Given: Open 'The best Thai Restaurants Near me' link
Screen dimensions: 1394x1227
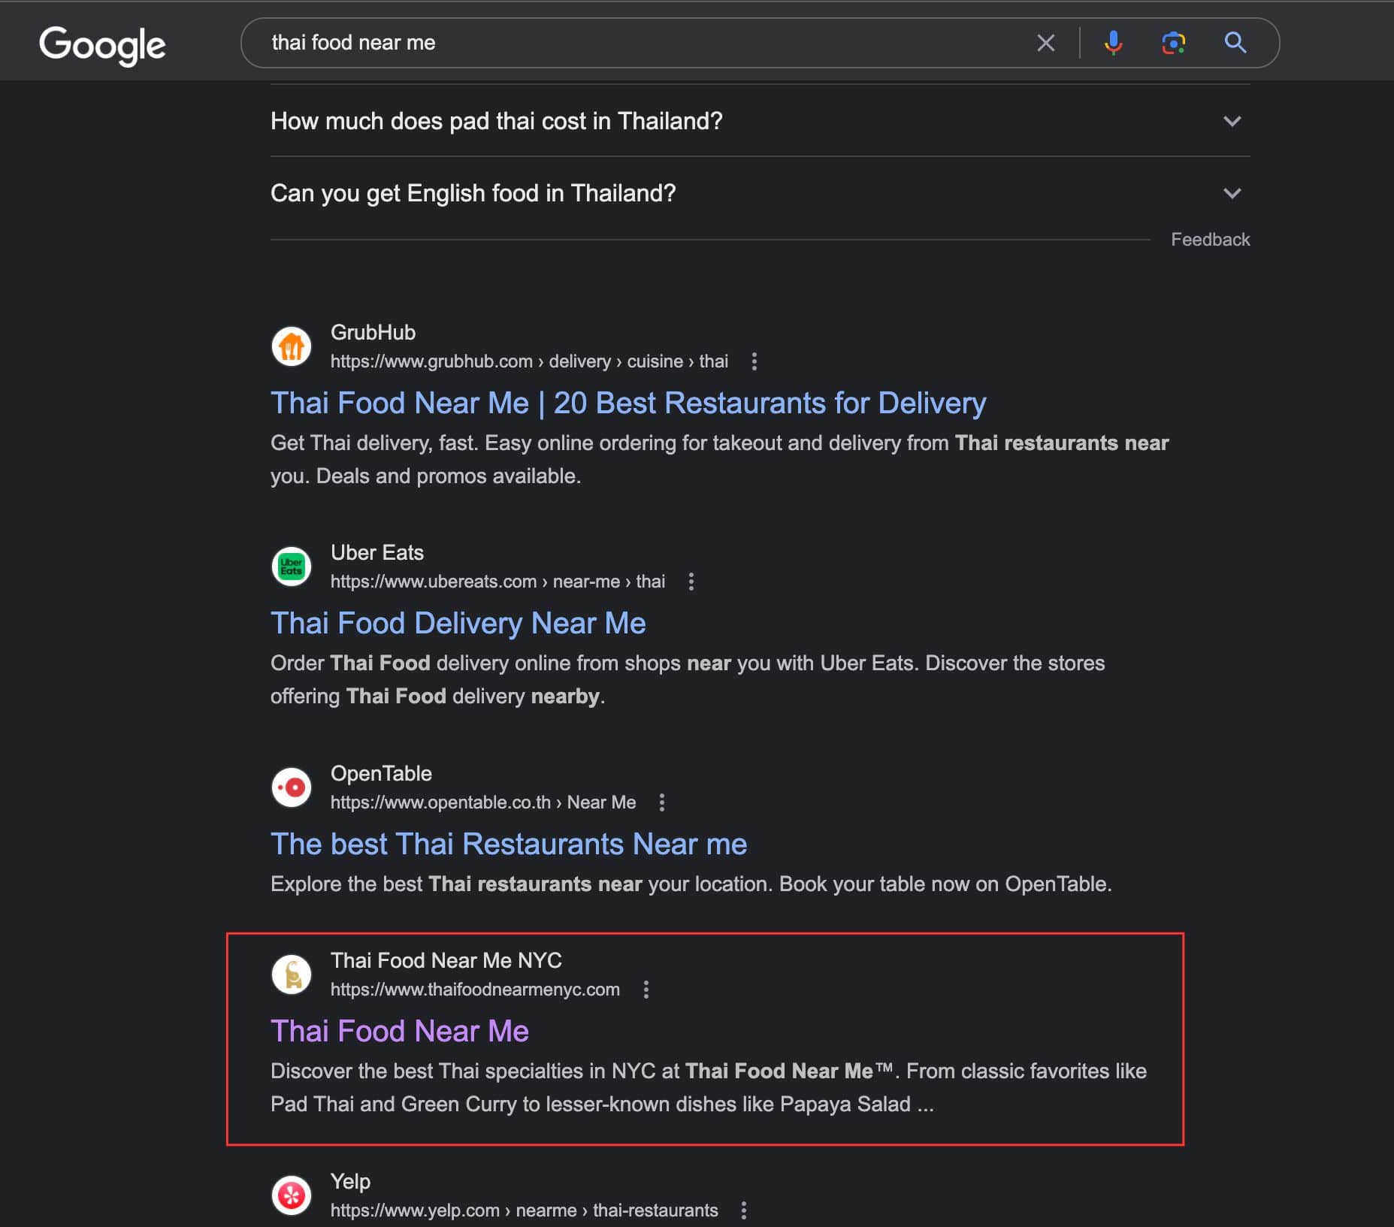Looking at the screenshot, I should pyautogui.click(x=509, y=845).
